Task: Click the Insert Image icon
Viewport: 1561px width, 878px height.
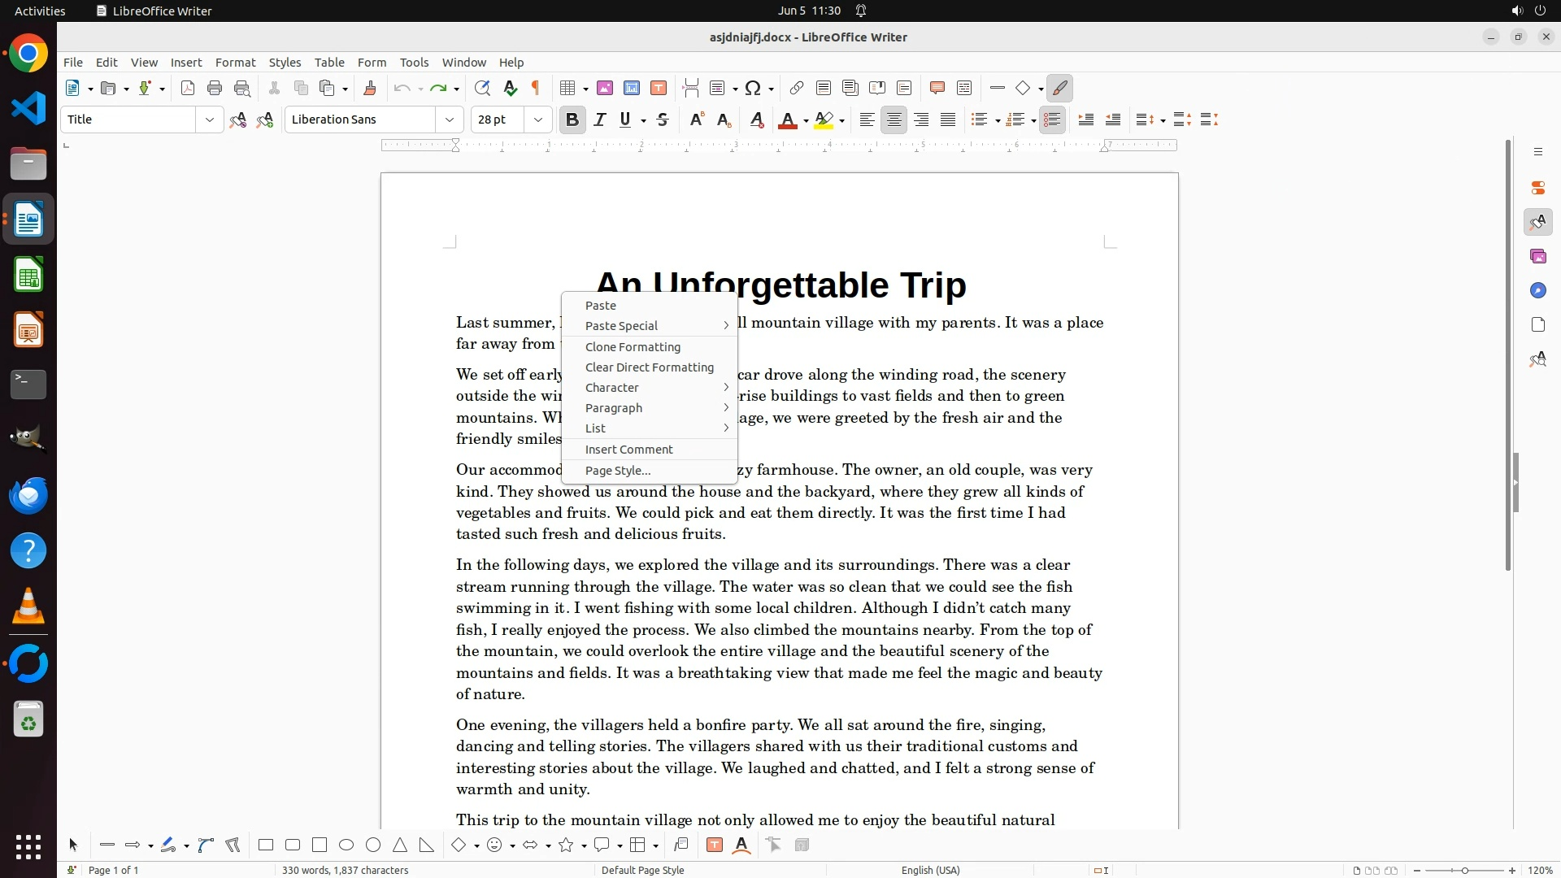Action: pyautogui.click(x=605, y=89)
